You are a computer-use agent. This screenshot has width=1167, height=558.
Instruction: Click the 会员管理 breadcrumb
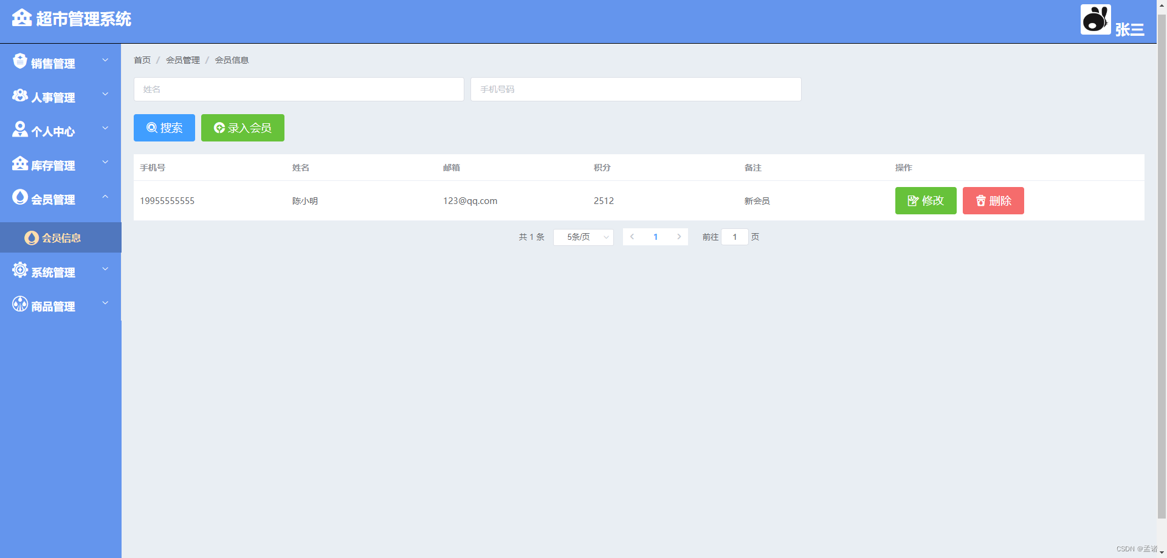pyautogui.click(x=183, y=60)
